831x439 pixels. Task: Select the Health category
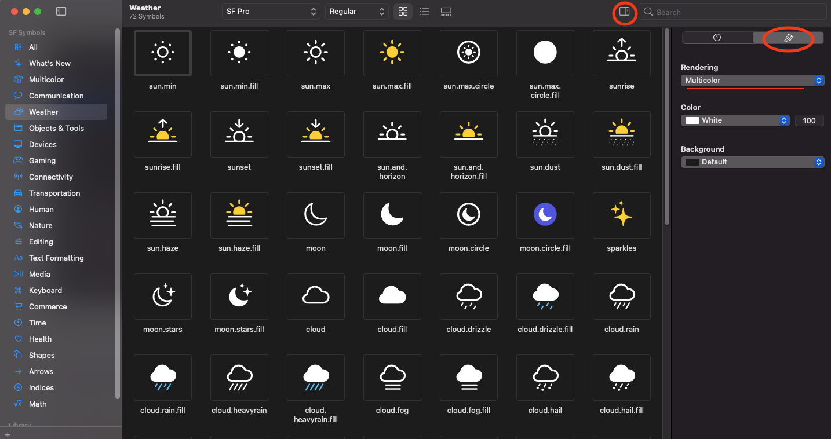point(56,339)
